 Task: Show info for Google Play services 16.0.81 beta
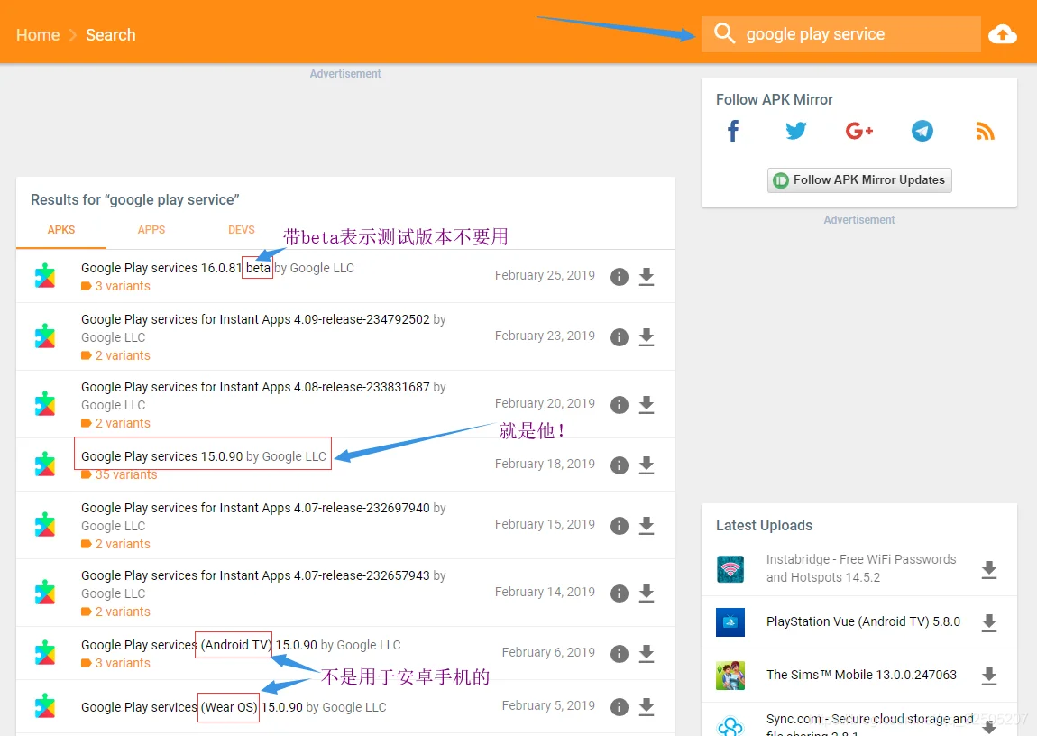tap(619, 276)
